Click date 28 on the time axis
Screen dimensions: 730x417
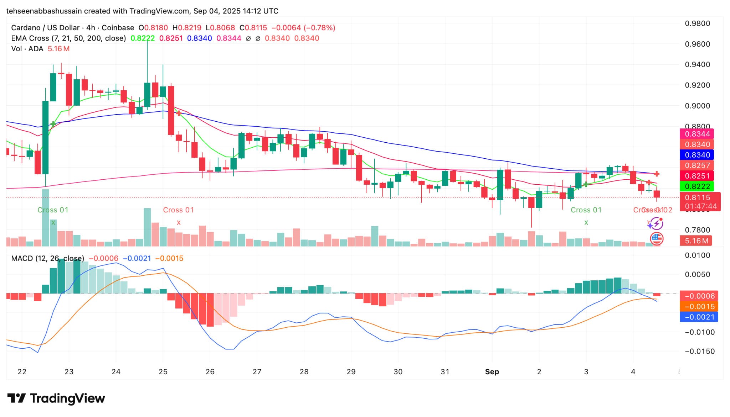point(304,372)
